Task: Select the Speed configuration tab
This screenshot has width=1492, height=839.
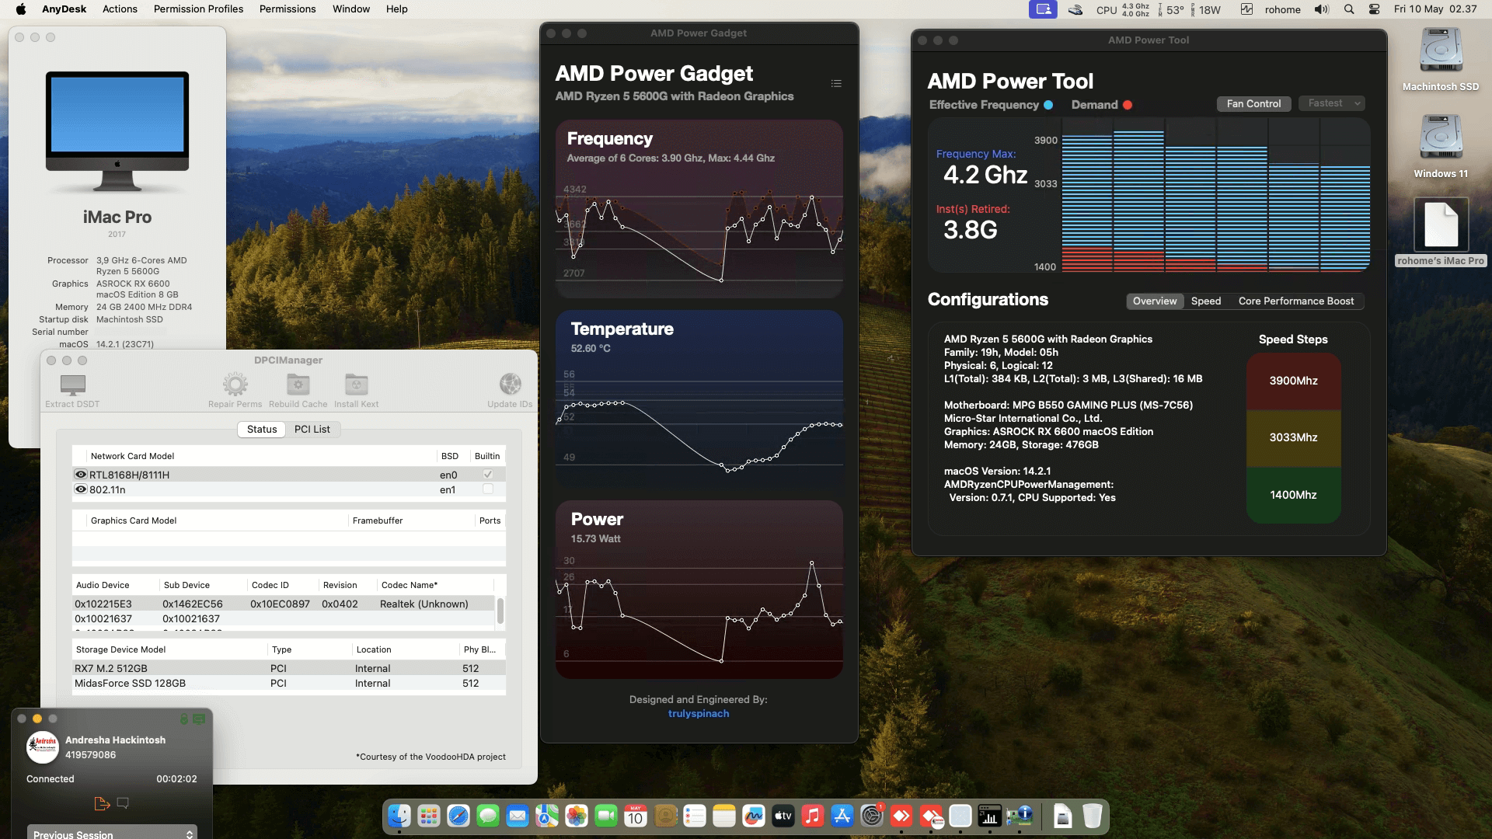Action: pos(1205,301)
